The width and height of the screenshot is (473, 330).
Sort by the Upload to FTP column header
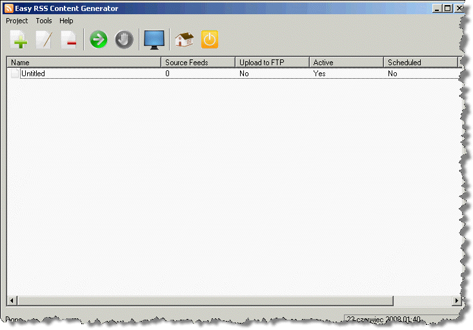(272, 62)
